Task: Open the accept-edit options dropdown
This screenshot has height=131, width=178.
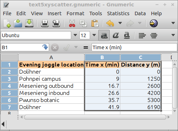Action: click(76, 47)
